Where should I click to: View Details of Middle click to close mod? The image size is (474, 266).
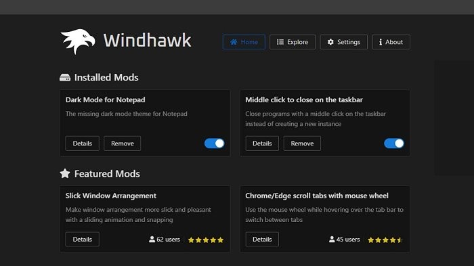tap(262, 143)
